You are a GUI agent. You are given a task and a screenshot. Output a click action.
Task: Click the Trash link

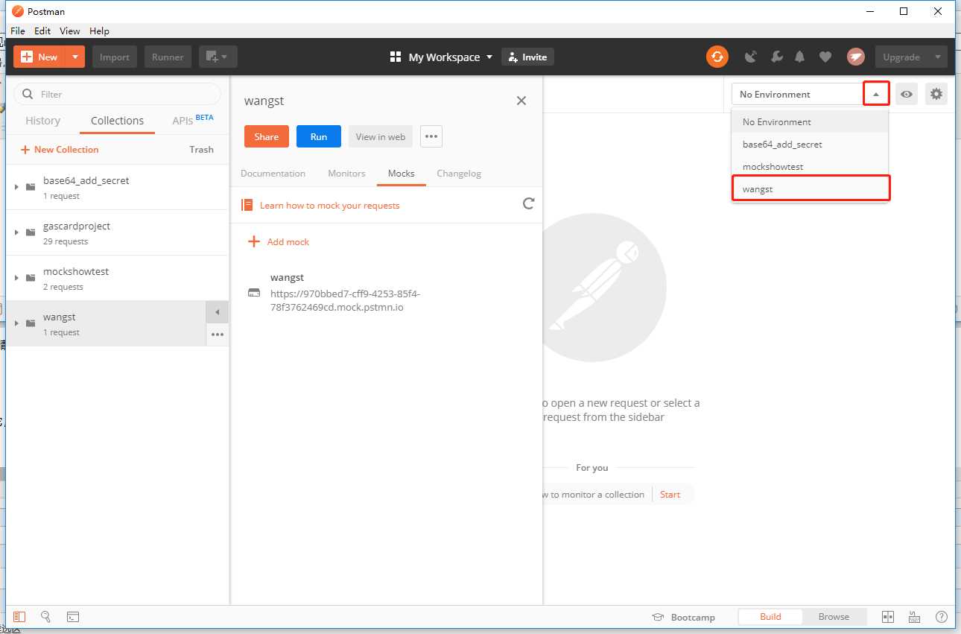201,149
